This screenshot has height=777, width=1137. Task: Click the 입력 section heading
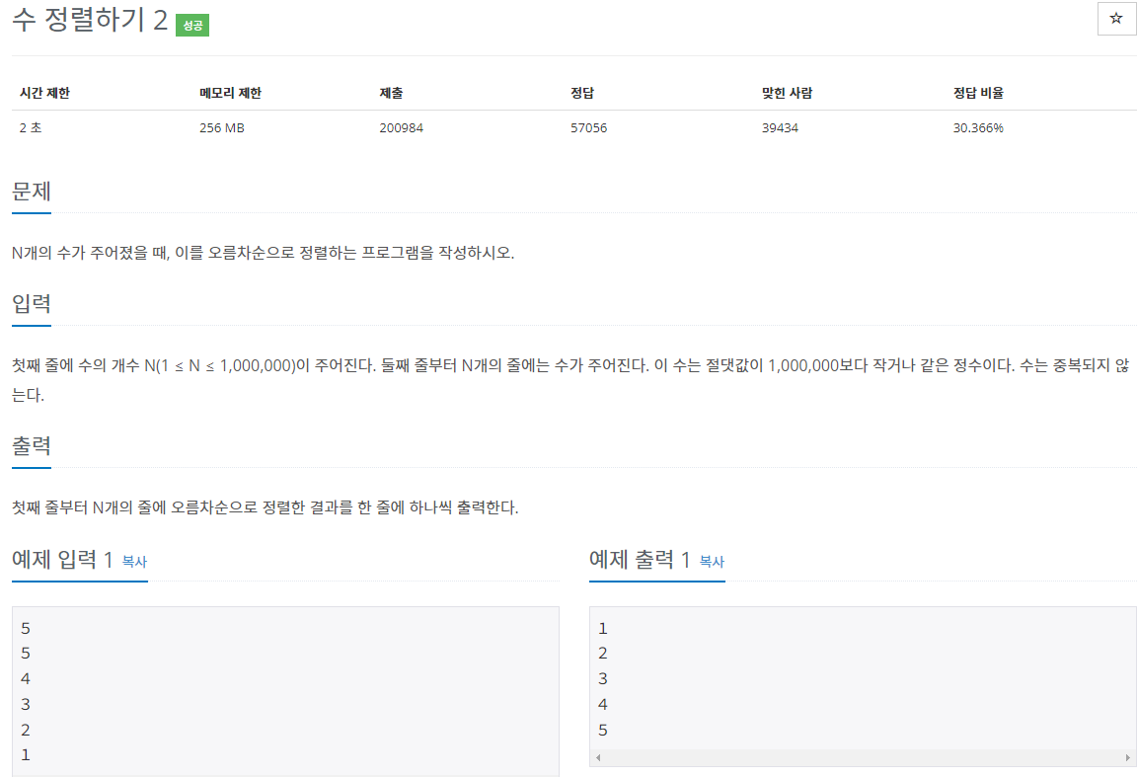click(32, 303)
